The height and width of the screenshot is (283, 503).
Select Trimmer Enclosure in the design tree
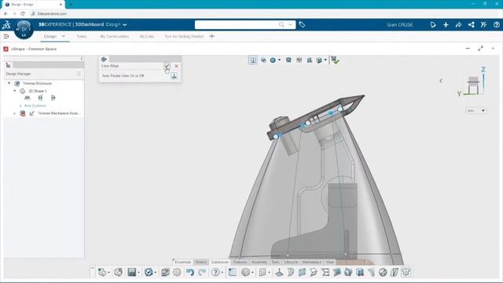[x=37, y=83]
